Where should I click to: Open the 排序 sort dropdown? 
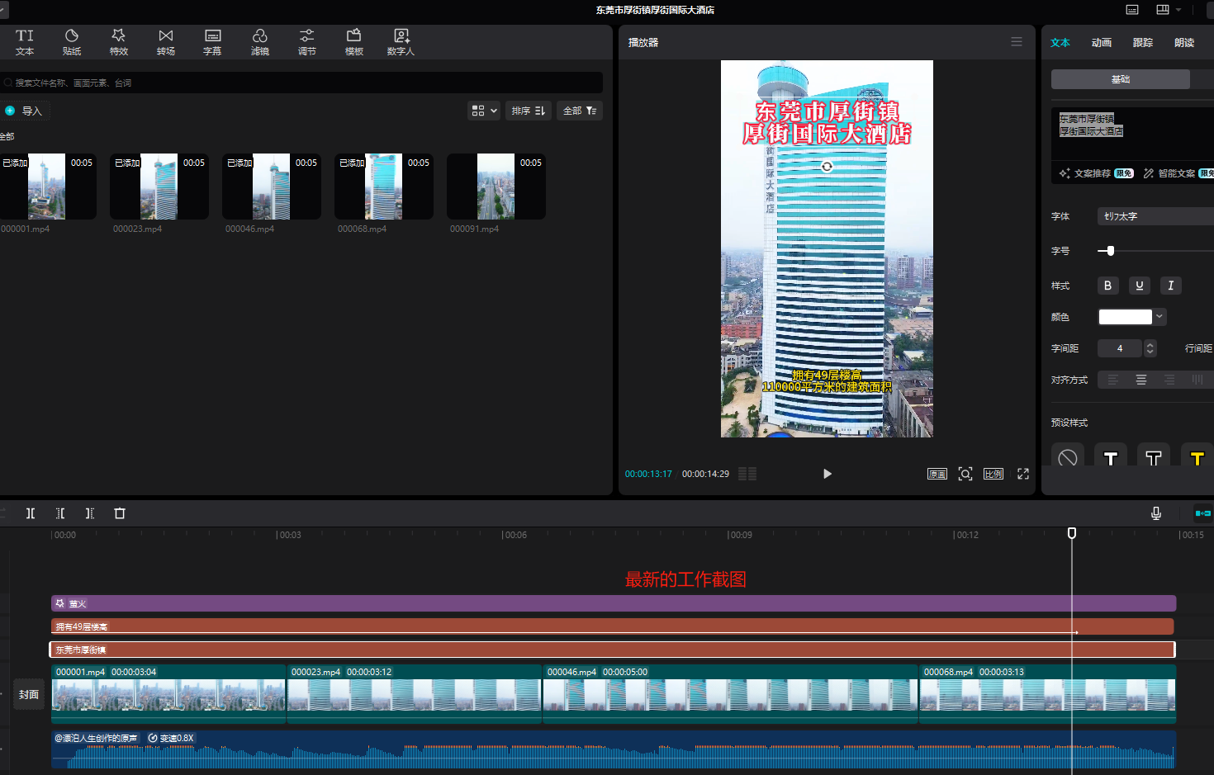click(x=528, y=111)
